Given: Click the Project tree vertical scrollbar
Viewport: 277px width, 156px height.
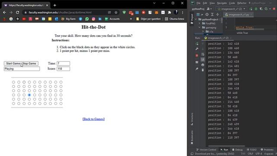Looking at the screenshot, I should (222, 21).
